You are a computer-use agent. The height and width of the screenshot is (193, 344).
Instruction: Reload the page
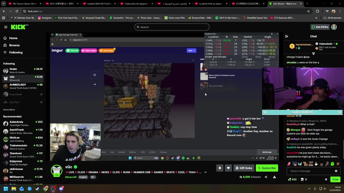pos(17,11)
